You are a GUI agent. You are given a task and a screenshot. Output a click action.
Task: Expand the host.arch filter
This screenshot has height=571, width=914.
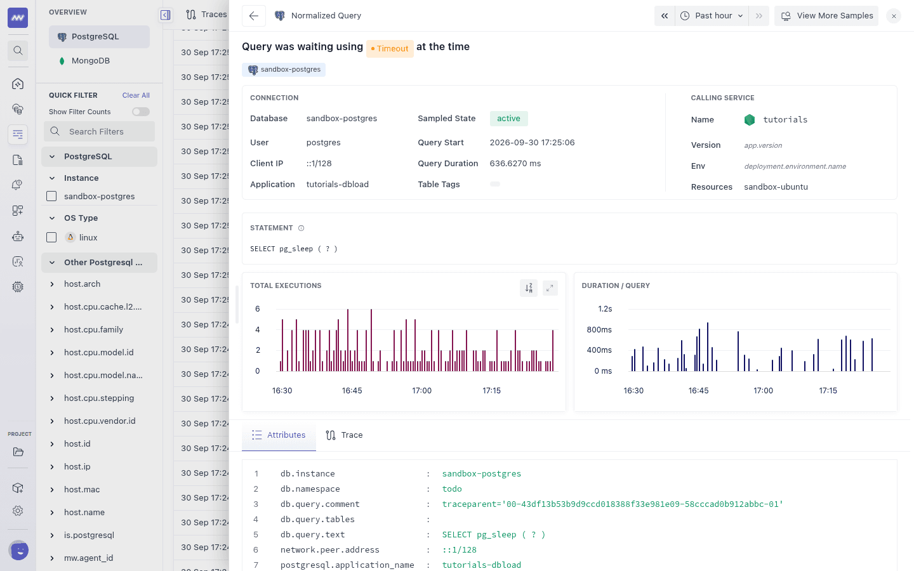[x=52, y=284]
